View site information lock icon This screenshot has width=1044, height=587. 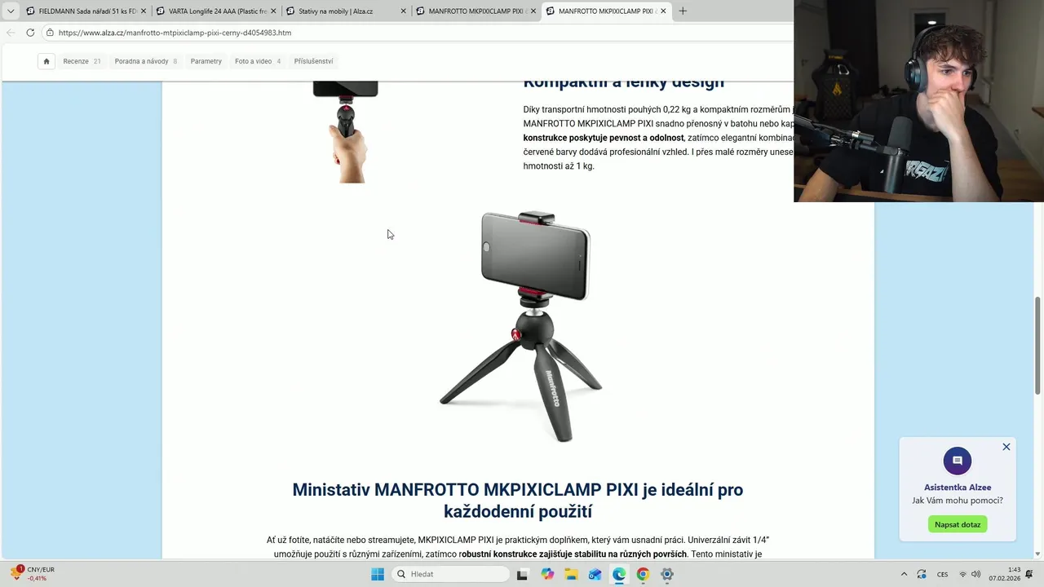(50, 33)
